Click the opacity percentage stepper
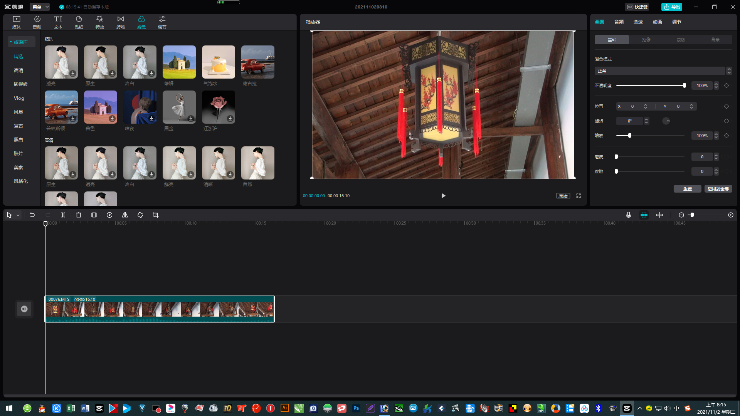This screenshot has width=740, height=416. click(716, 86)
